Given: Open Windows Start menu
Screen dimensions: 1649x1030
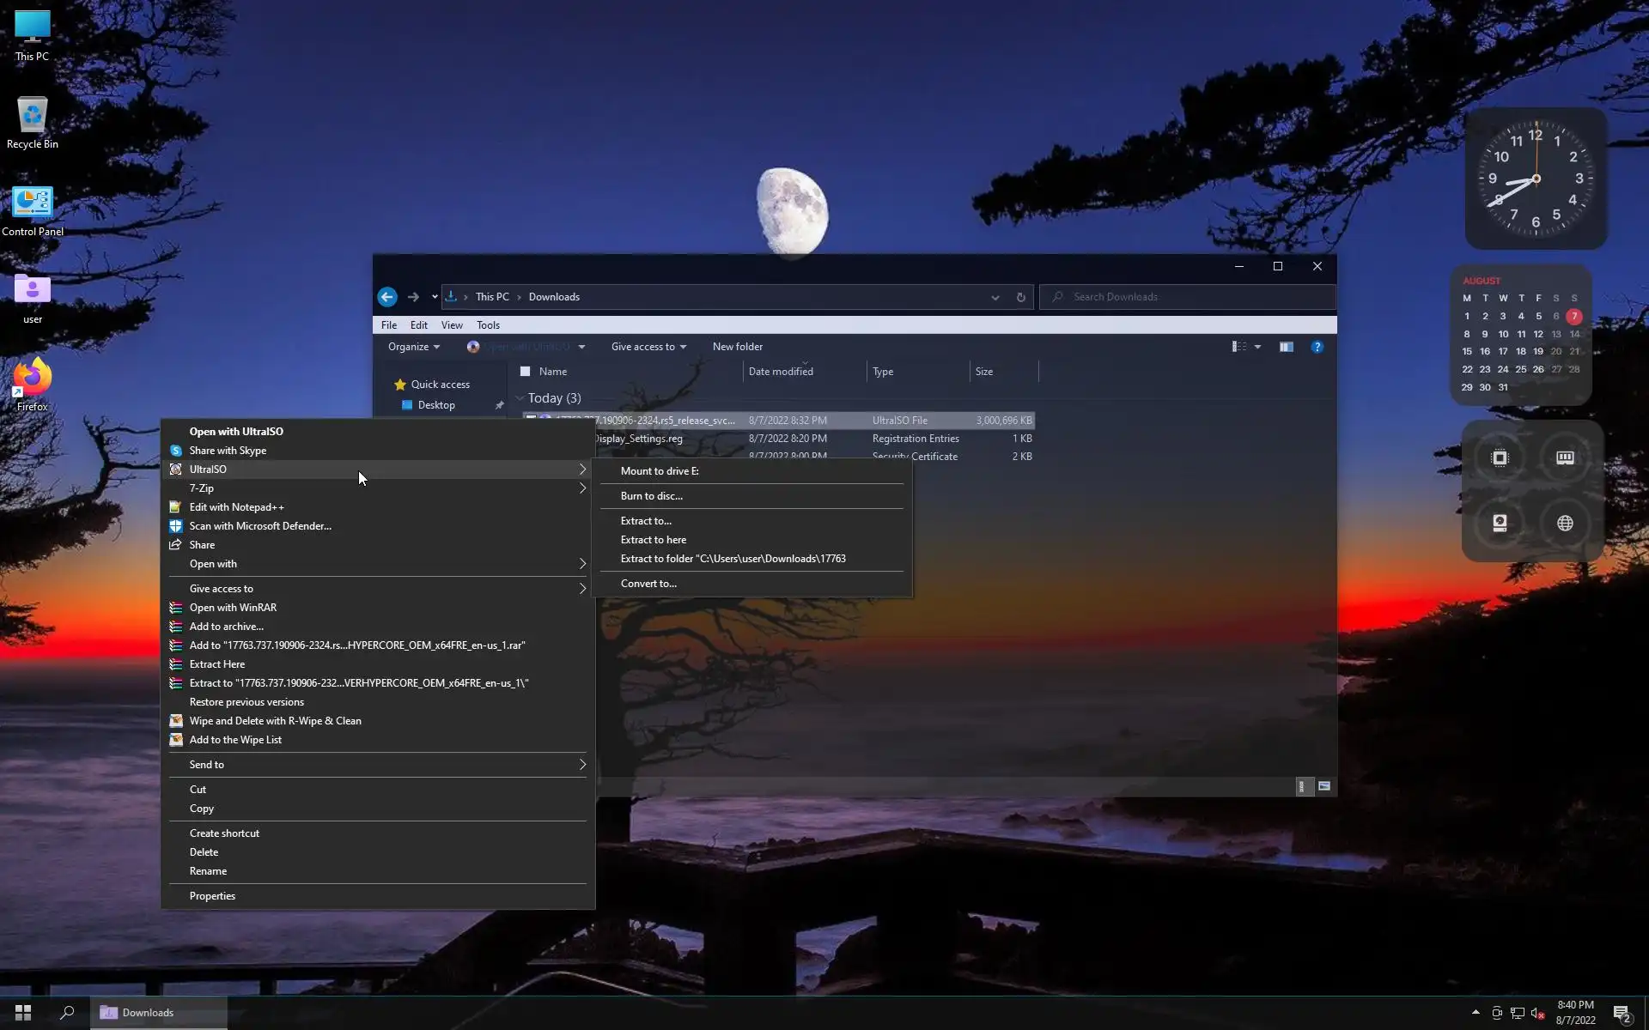Looking at the screenshot, I should click(23, 1013).
